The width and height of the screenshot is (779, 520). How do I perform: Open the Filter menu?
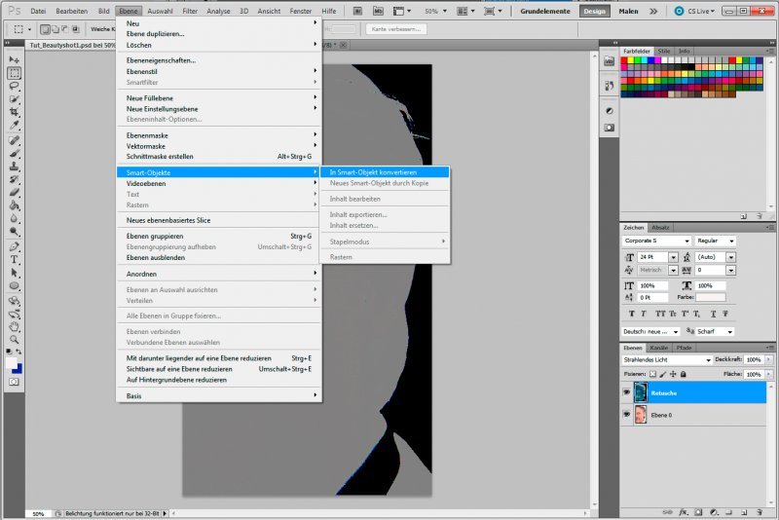coord(189,11)
